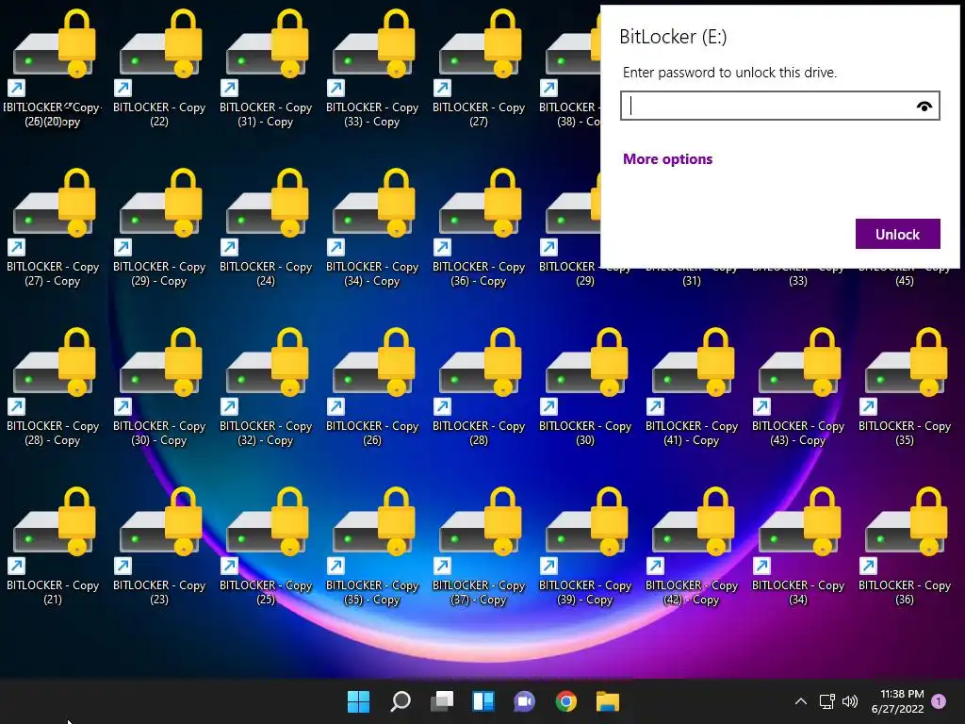Select the BITLOCKER - Copy (27) - Copy shortcut
Image resolution: width=965 pixels, height=724 pixels.
53,226
